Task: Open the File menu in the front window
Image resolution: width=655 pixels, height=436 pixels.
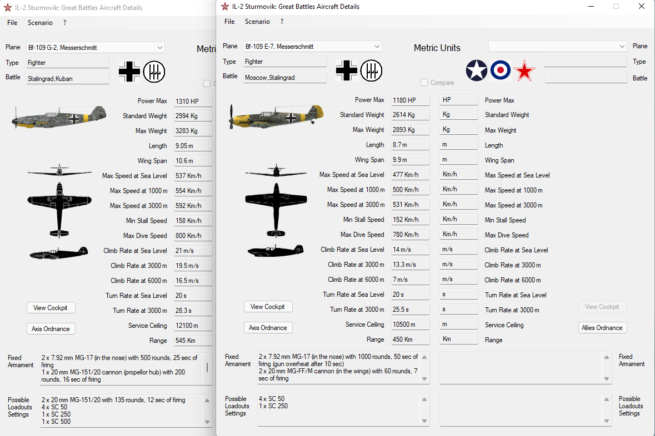Action: (229, 22)
